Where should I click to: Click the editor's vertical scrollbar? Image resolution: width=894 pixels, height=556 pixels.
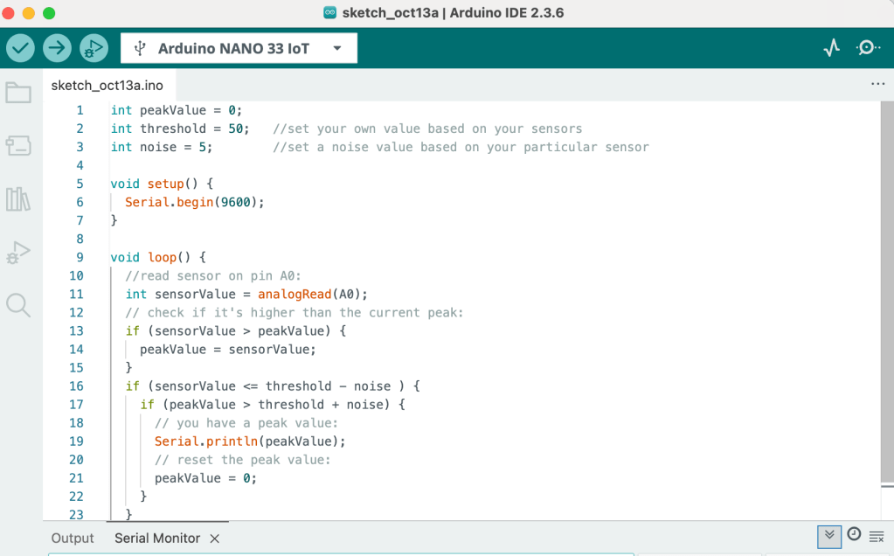click(x=887, y=288)
